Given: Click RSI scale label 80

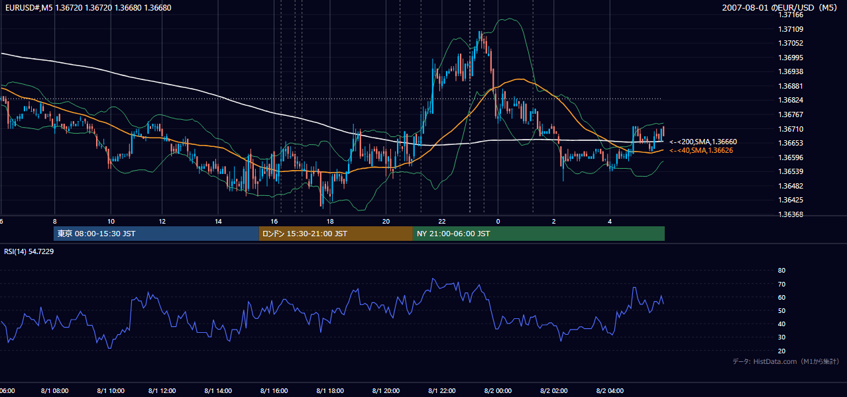Looking at the screenshot, I should tap(781, 271).
